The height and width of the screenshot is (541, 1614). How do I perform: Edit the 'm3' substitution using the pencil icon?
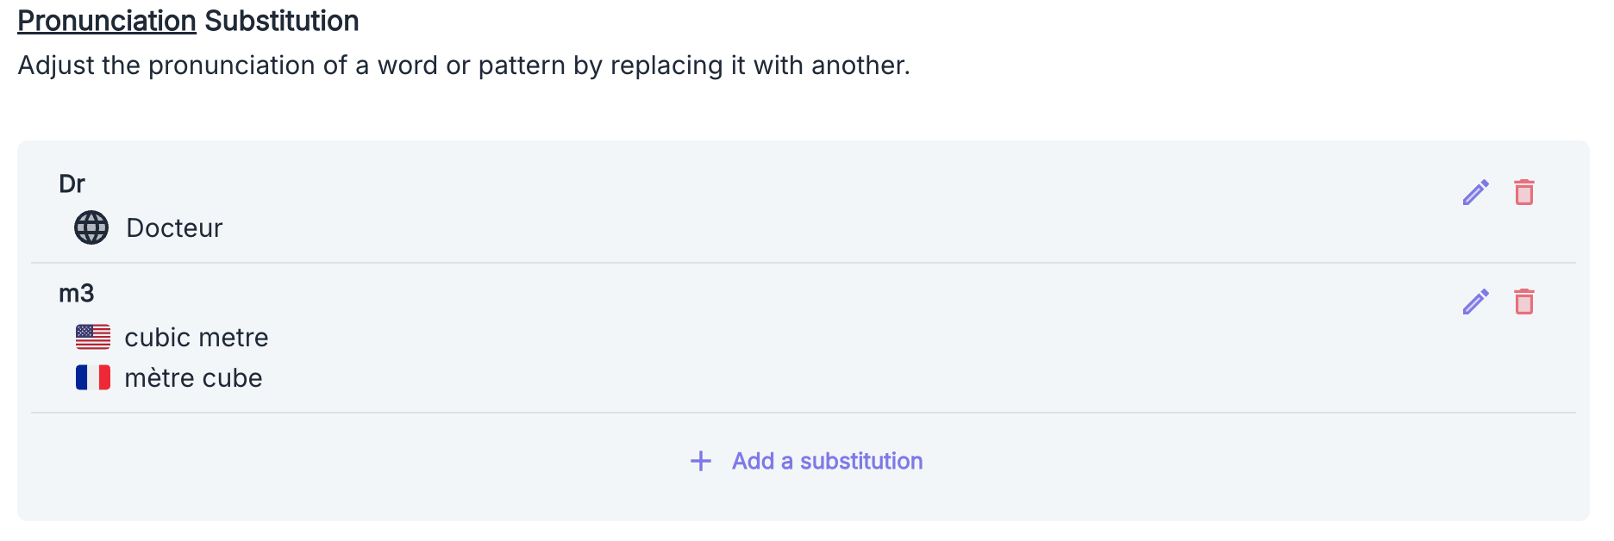point(1474,302)
